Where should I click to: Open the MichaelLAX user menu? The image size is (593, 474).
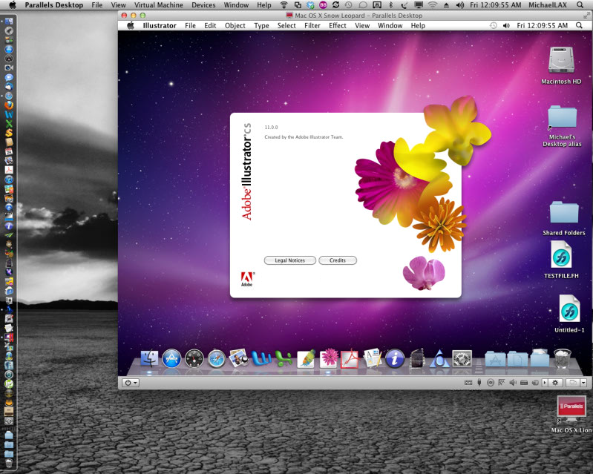(548, 5)
